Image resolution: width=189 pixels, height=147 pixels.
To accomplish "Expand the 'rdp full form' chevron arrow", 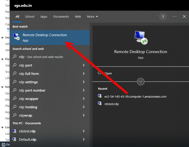I will [84, 73].
